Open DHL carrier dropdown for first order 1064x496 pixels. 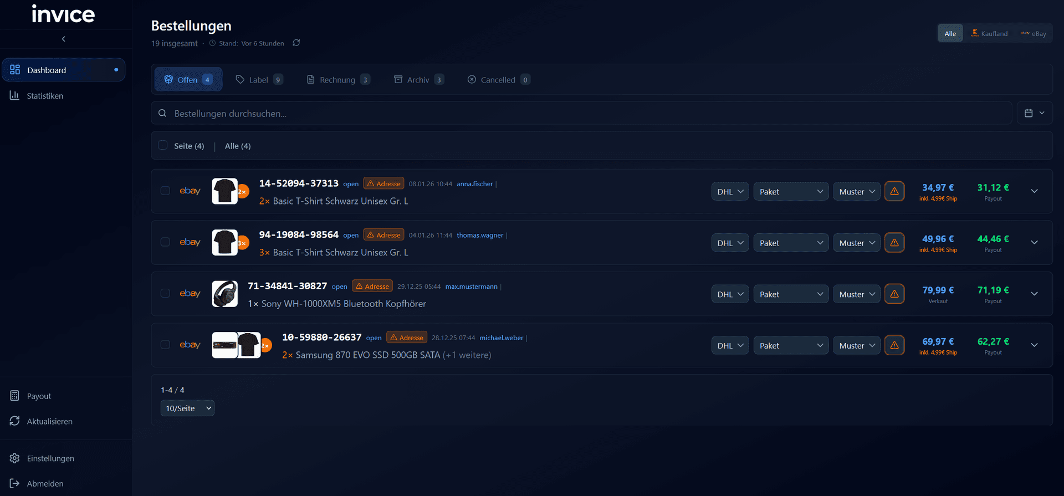pos(730,192)
